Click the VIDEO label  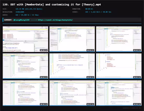click(75, 12)
